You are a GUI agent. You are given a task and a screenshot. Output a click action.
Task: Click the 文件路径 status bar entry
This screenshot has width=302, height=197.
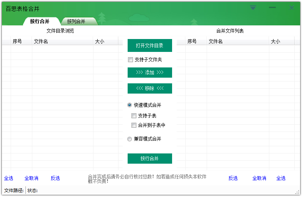pos(14,191)
